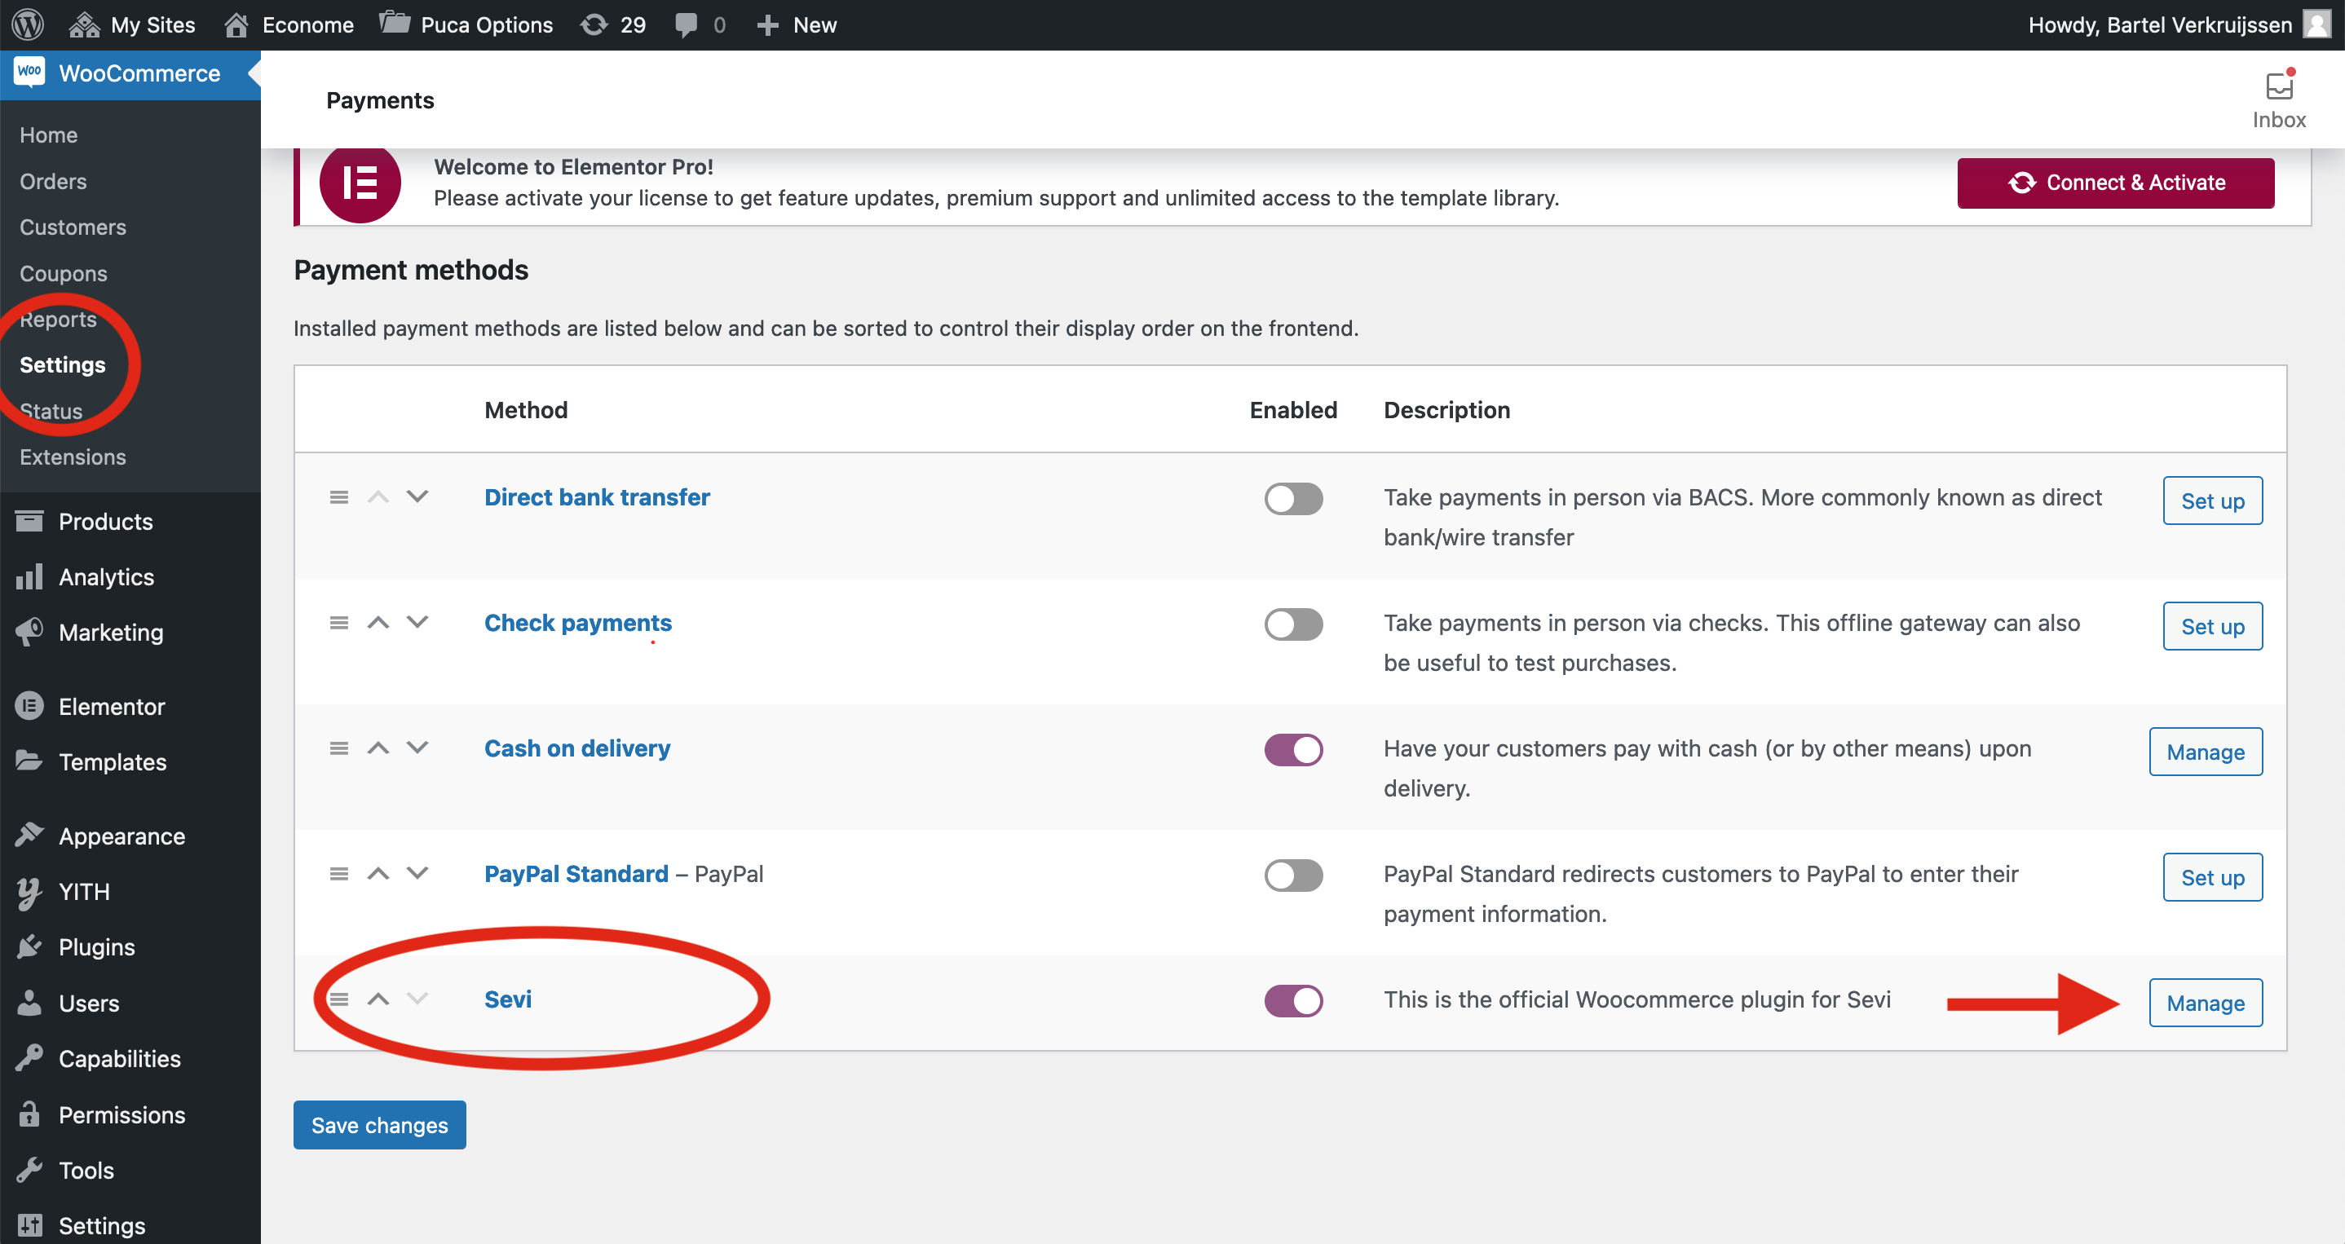2345x1244 pixels.
Task: Move Direct bank transfer down
Action: tap(417, 497)
